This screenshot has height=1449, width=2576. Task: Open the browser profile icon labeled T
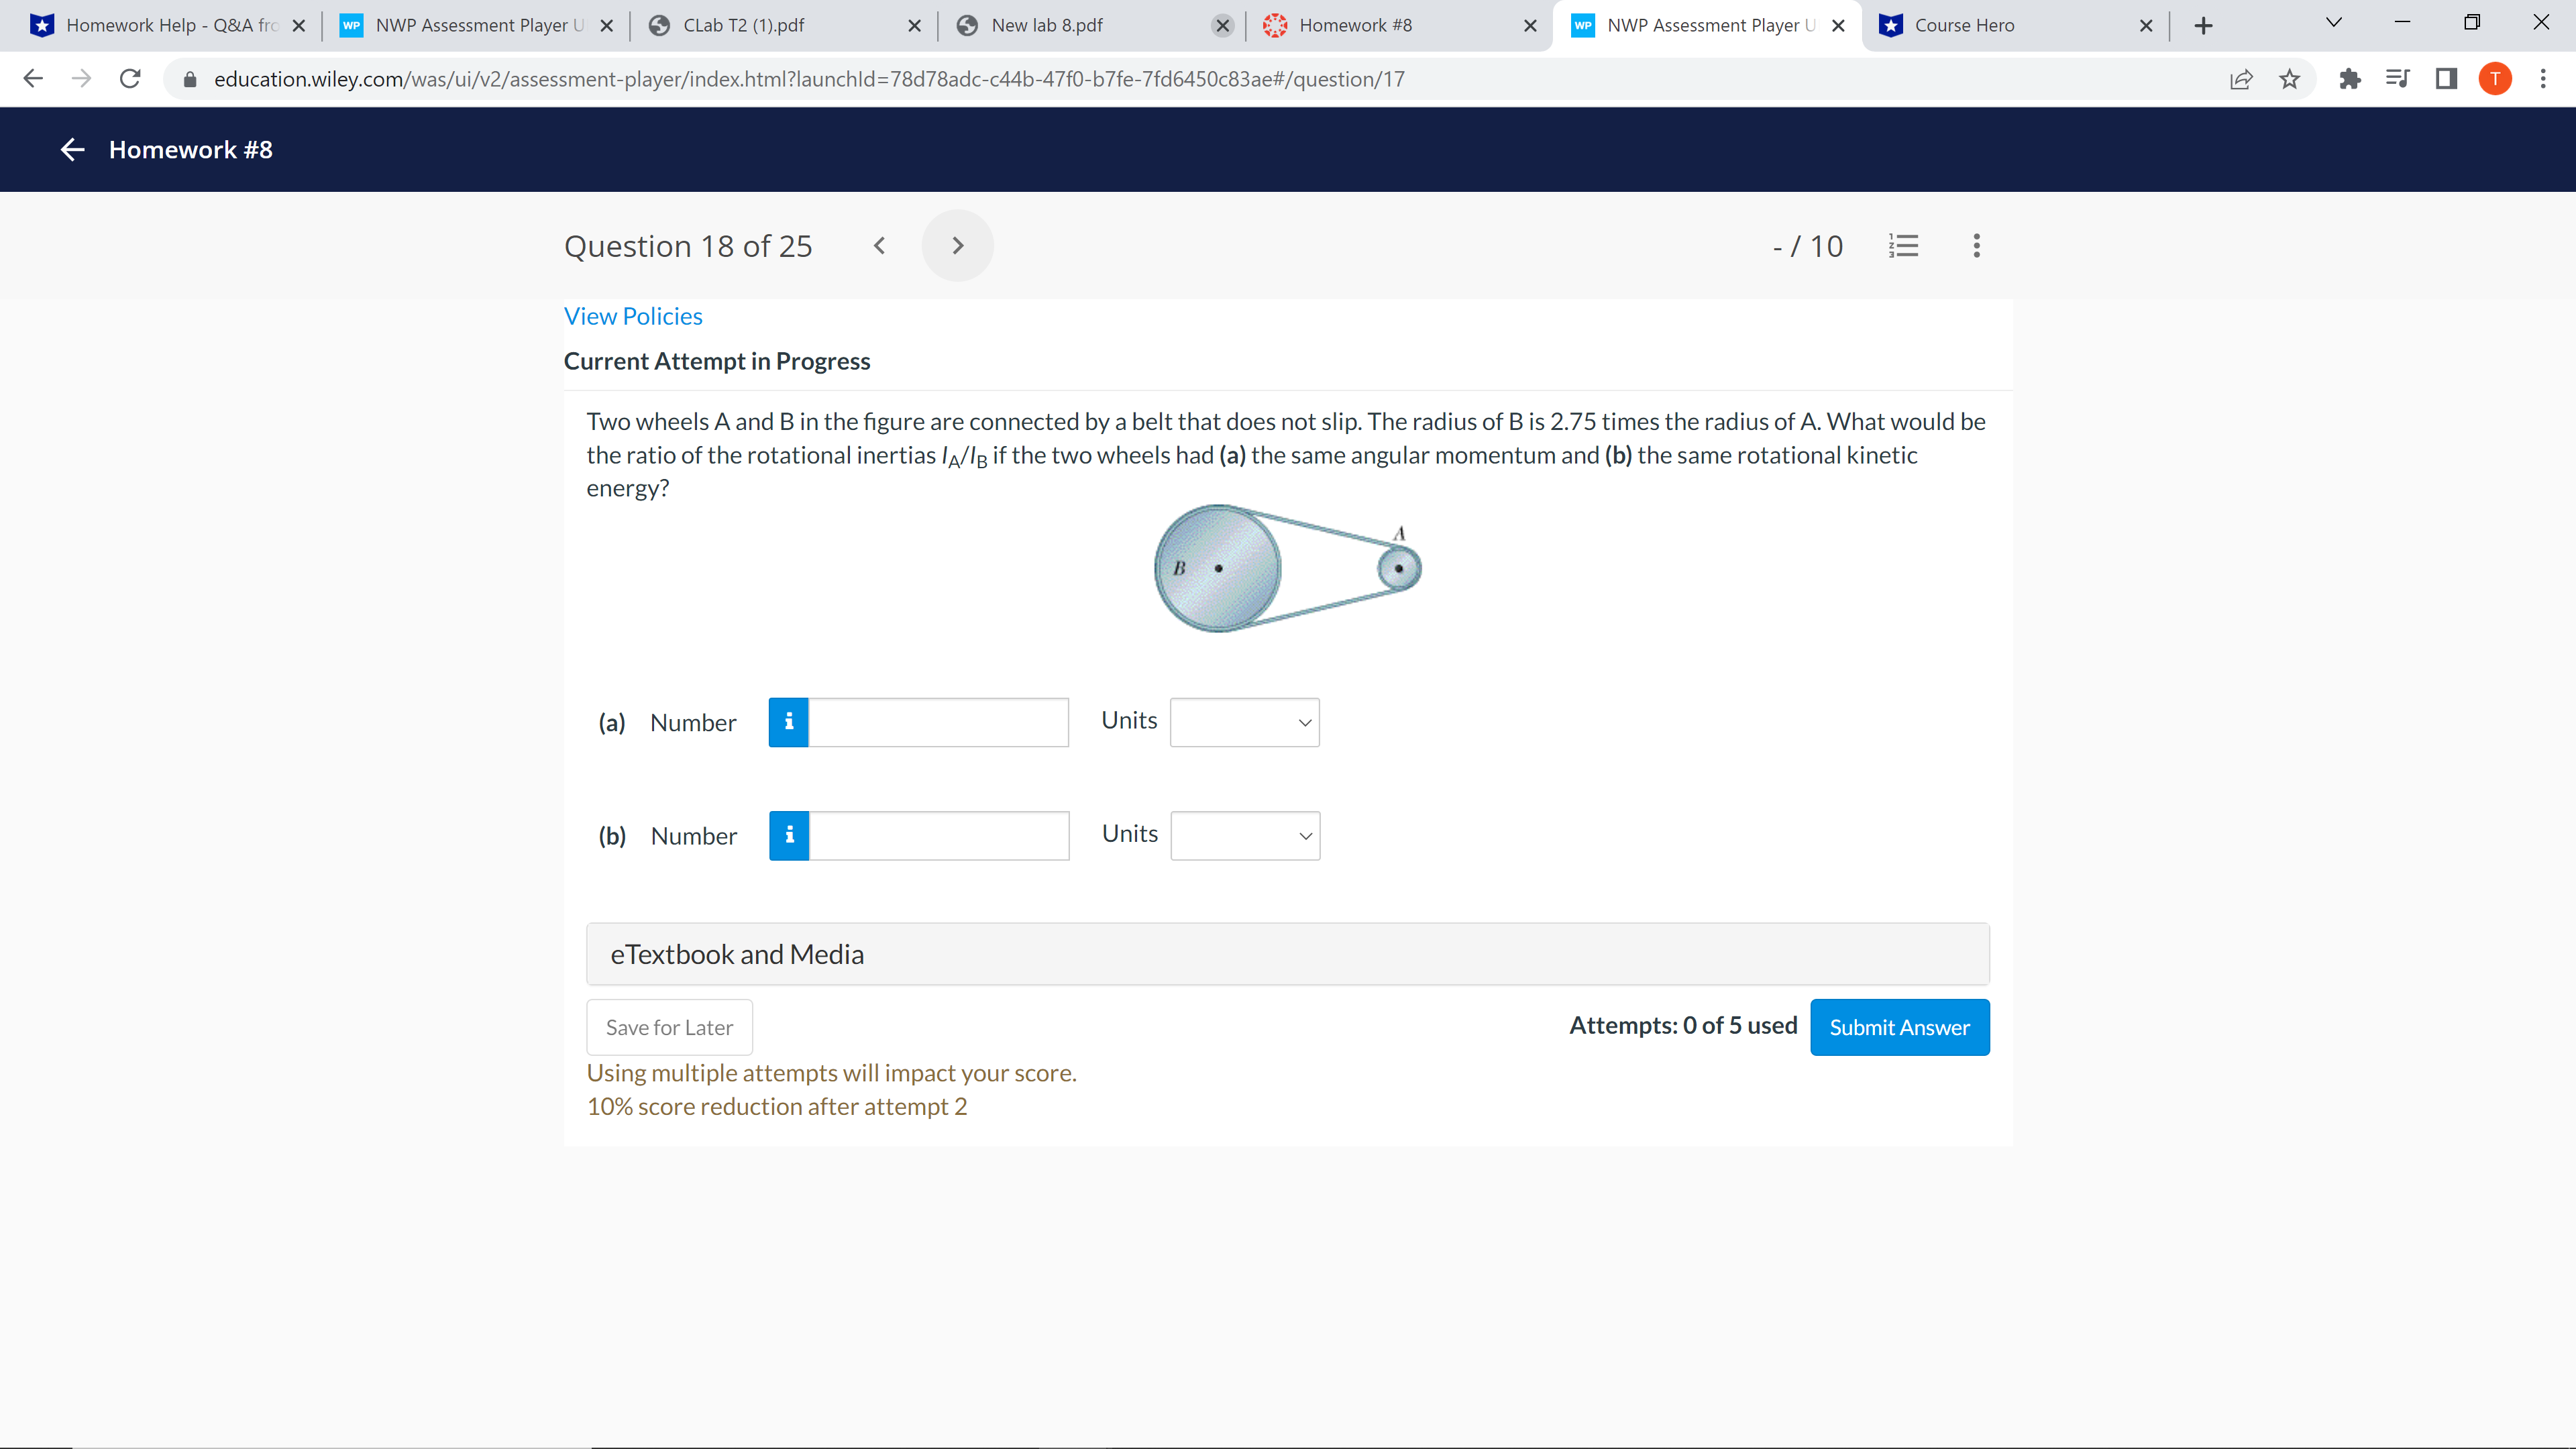[2494, 79]
